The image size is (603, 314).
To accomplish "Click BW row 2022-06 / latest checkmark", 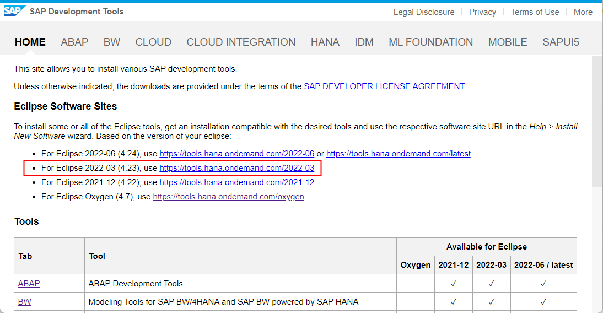I will tap(543, 302).
